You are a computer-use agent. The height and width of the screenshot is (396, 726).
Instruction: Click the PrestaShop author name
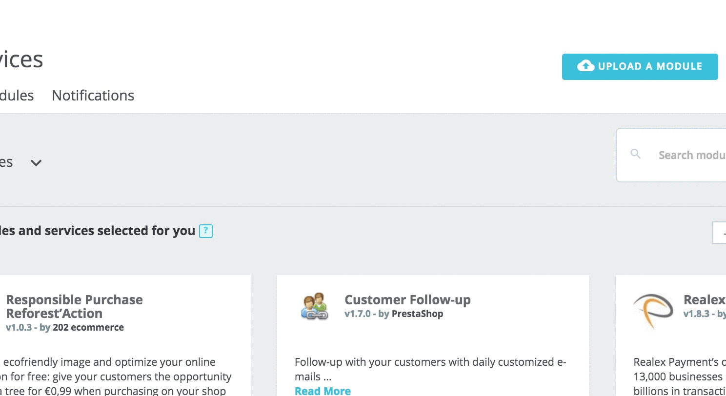pos(417,314)
